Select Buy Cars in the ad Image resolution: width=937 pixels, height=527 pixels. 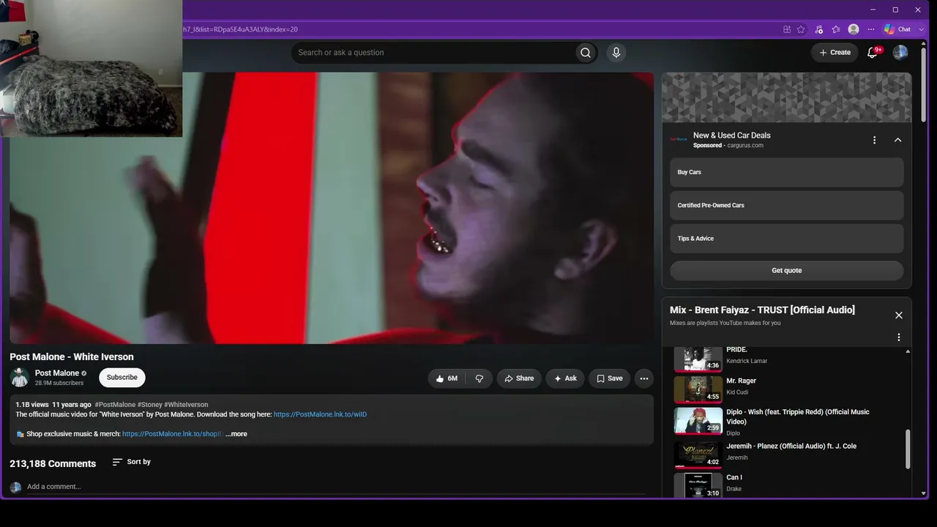click(787, 172)
